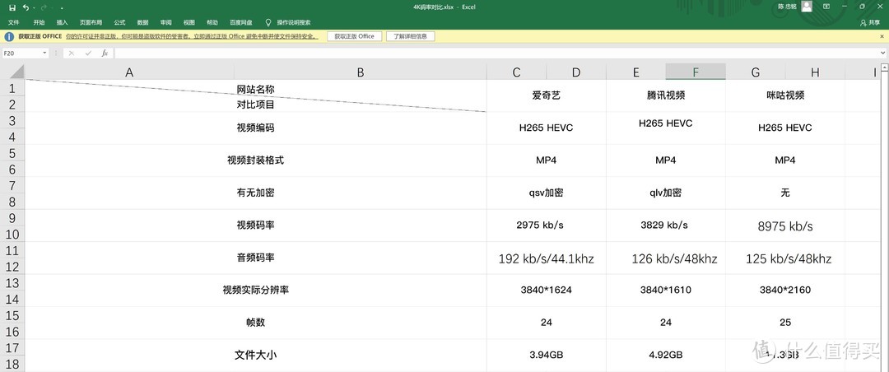
Task: Switch to the 数据 ribbon tab
Action: point(143,23)
